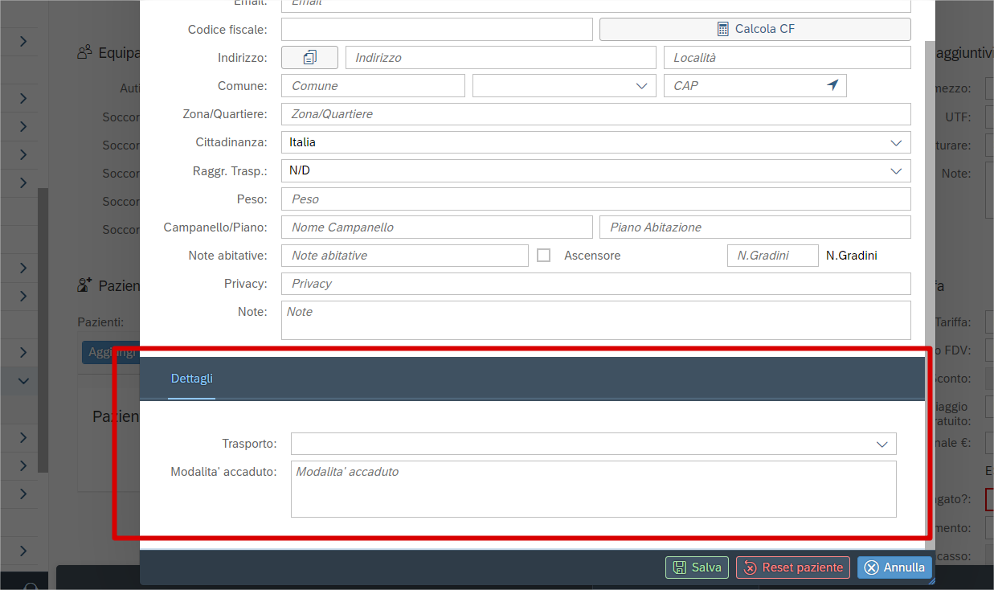
Task: Focus the Indirizzo text field
Action: click(x=500, y=58)
